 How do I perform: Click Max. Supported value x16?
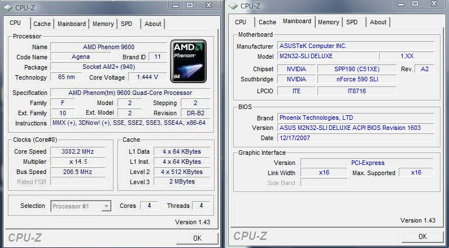click(x=416, y=173)
